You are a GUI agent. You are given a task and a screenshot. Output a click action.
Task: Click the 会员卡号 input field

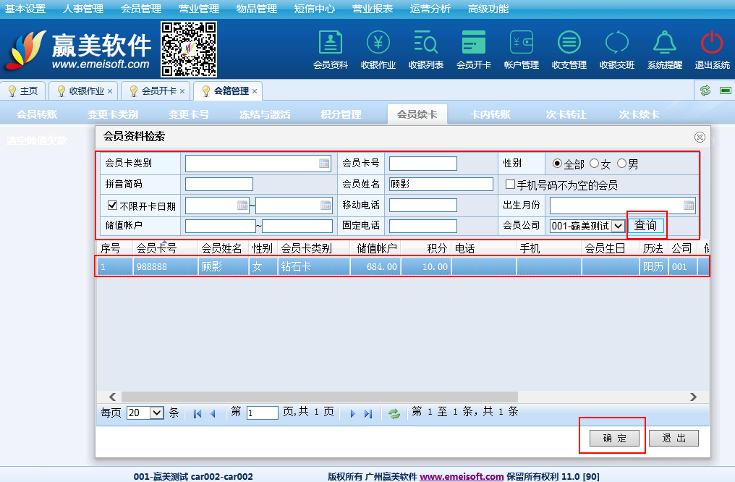tap(422, 164)
